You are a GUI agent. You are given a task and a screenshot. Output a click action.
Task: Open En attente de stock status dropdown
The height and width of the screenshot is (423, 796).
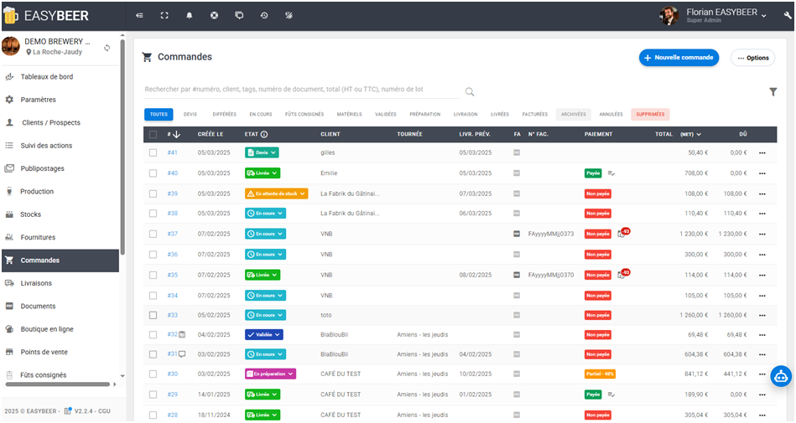pyautogui.click(x=276, y=193)
